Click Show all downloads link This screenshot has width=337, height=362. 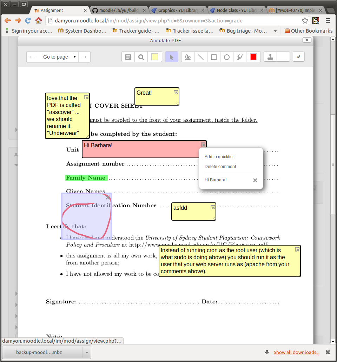[296, 352]
